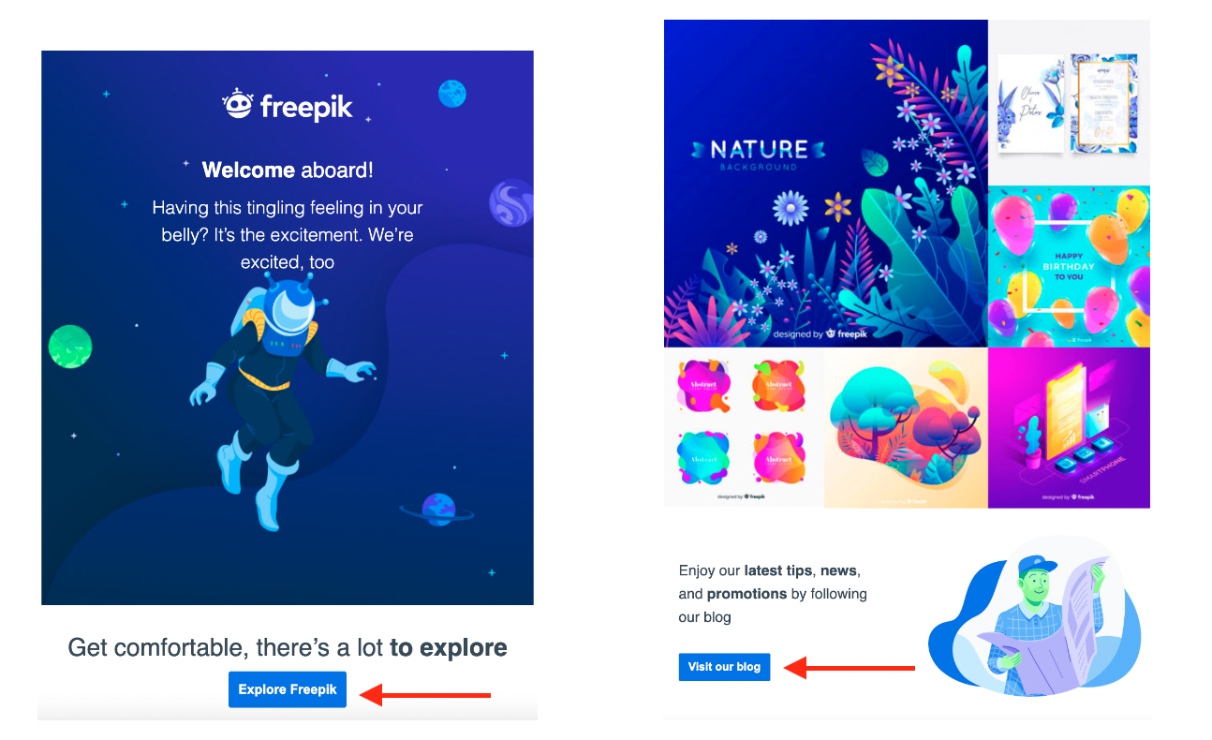Open the floral wedding invitation thumbnail
Viewport: 1212px width, 740px height.
click(x=1069, y=103)
